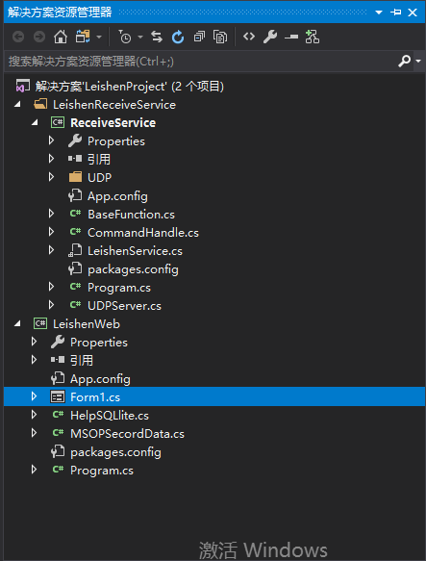426x561 pixels.
Task: Select the BaseFunction.cs file
Action: click(x=132, y=215)
